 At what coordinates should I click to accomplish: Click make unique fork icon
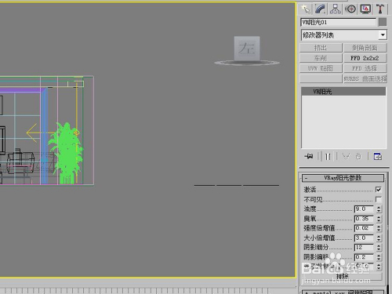346,157
